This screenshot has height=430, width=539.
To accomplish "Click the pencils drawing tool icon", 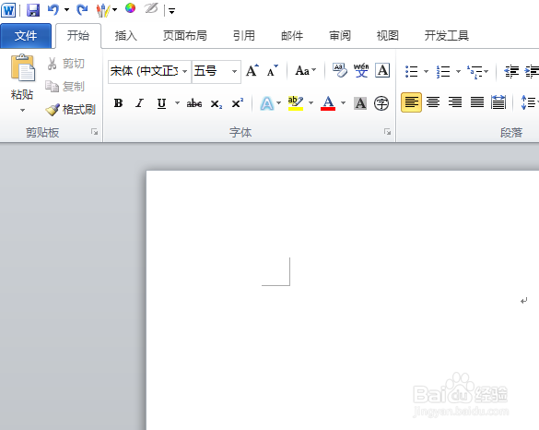I will 103,10.
